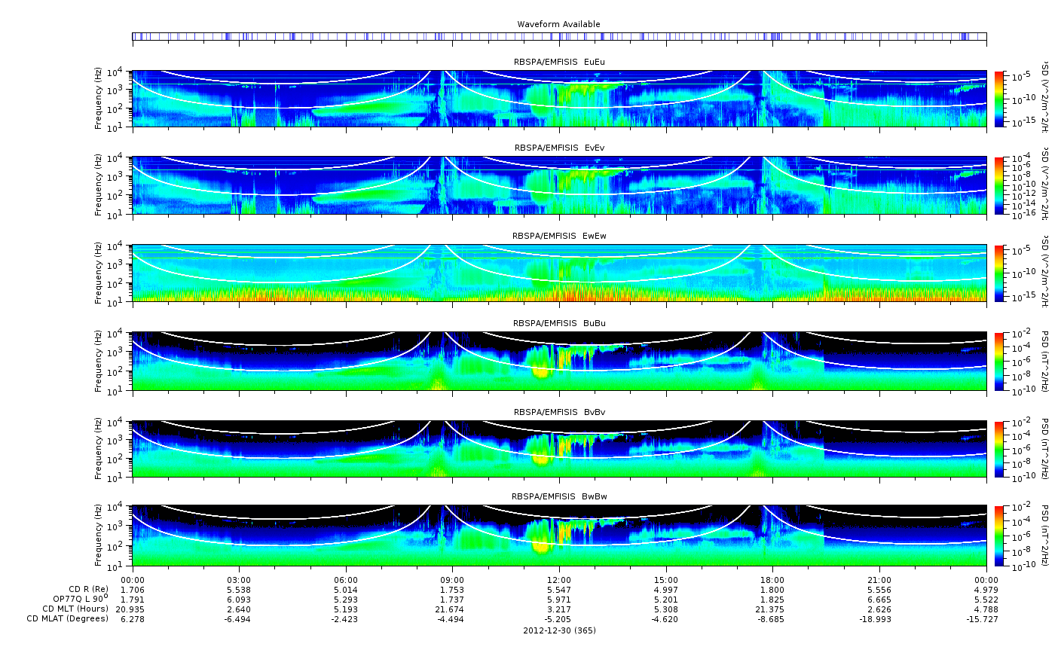Click the 'CD MLT (Hours)' row label

(75, 609)
